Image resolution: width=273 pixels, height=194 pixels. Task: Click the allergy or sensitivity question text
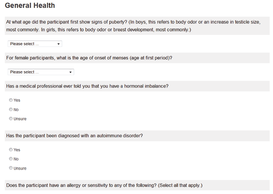click(x=104, y=186)
